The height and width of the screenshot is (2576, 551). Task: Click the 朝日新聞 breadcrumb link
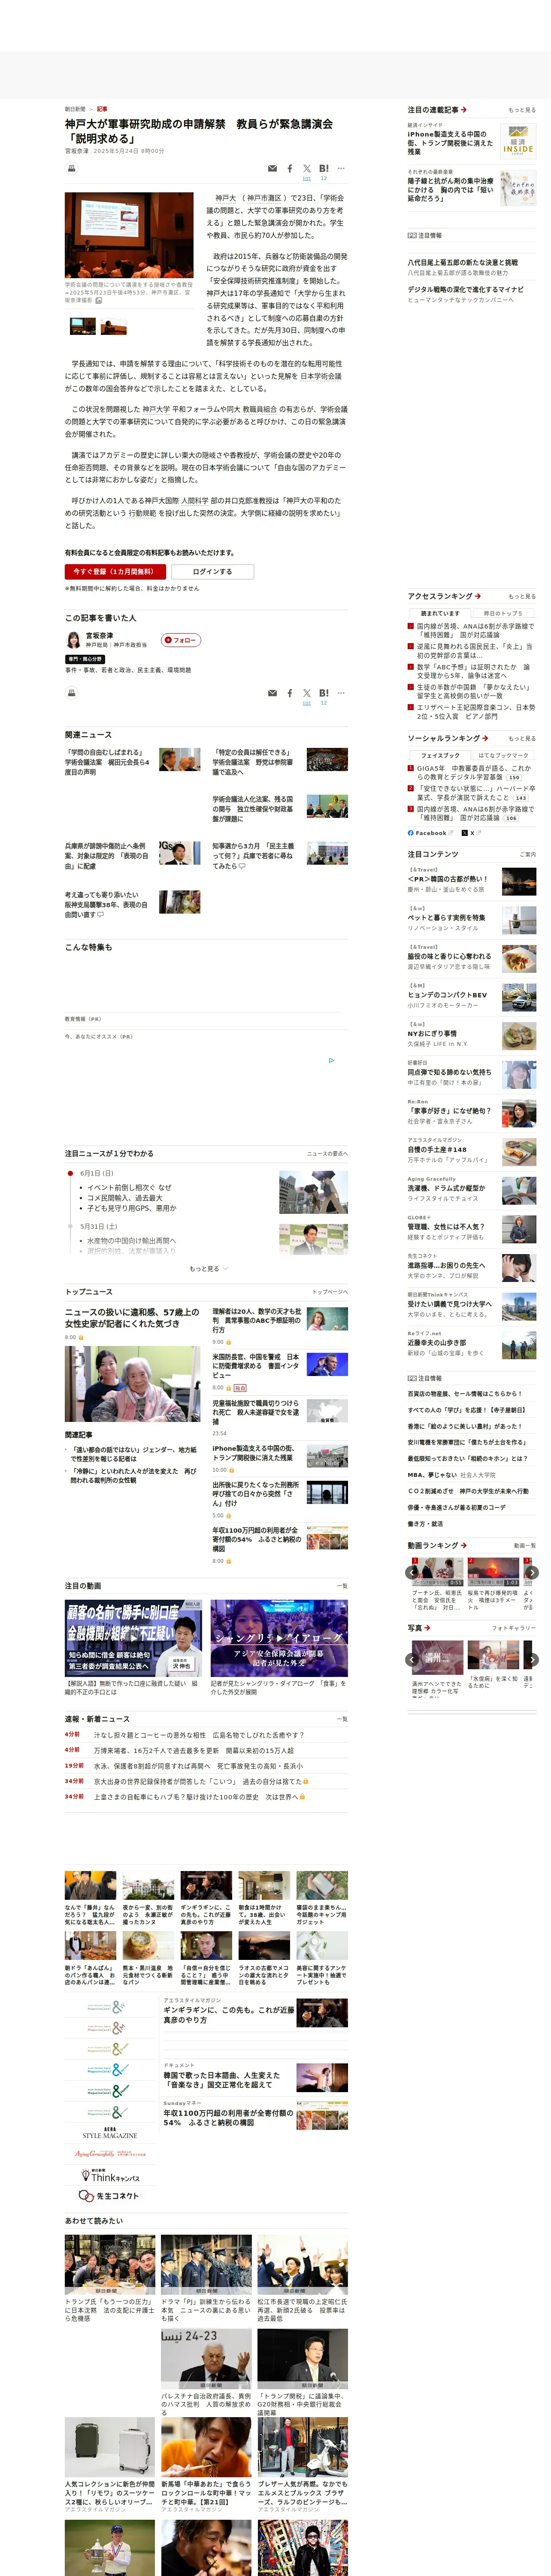pos(75,109)
